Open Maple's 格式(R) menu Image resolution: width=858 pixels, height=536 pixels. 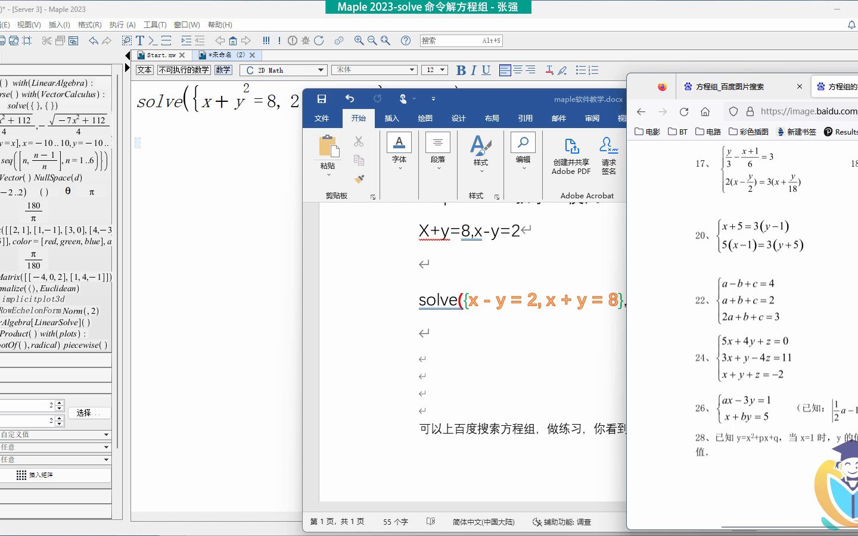(x=90, y=24)
